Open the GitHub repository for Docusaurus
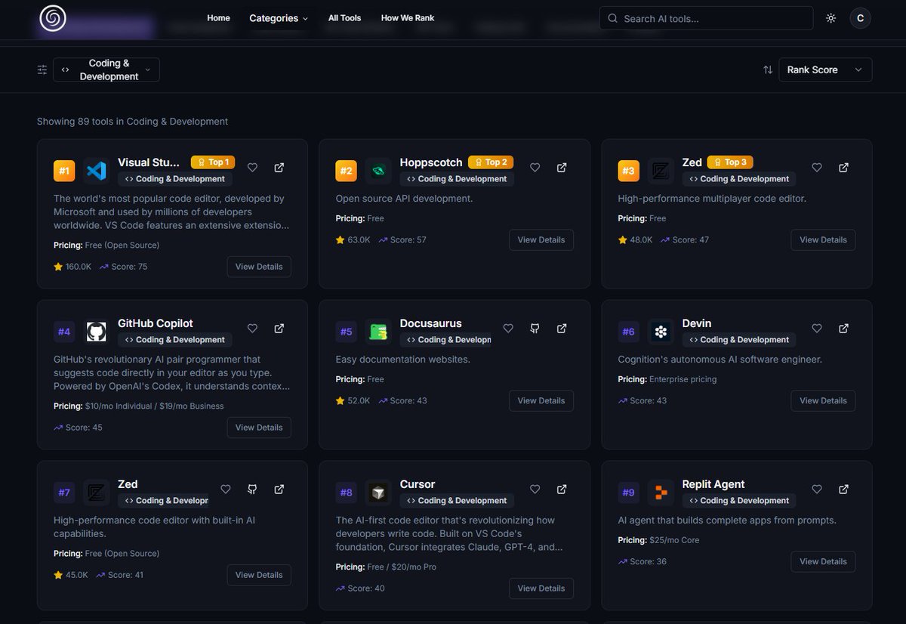906x624 pixels. (535, 328)
